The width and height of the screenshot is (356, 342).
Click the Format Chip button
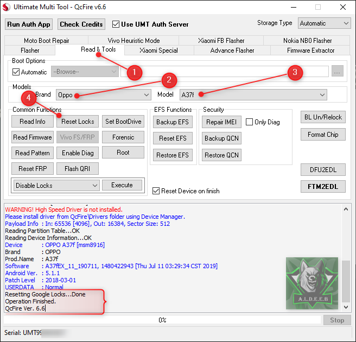[323, 135]
